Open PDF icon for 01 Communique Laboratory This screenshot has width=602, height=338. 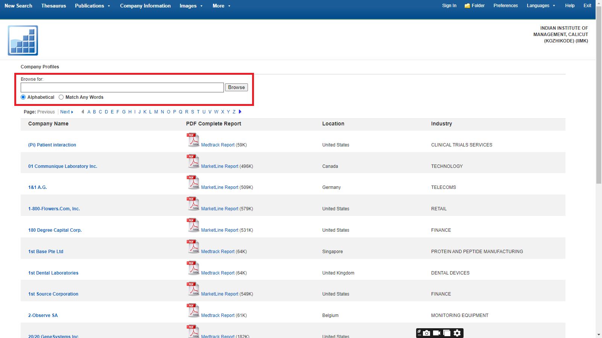point(193,161)
